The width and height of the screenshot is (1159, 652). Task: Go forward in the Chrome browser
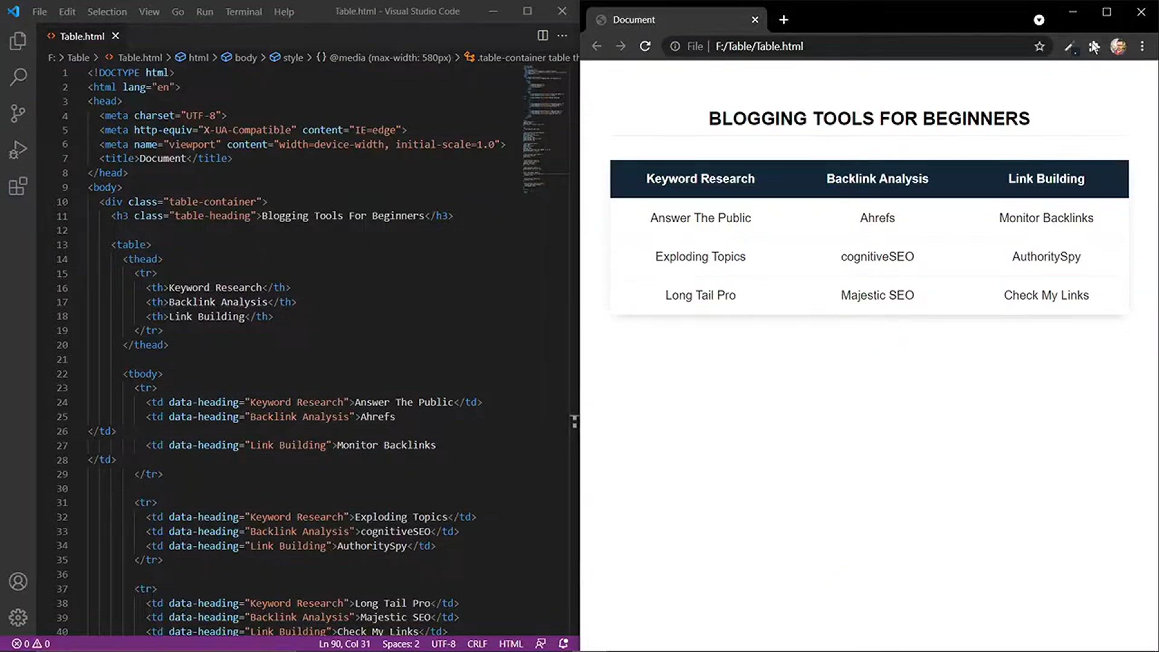coord(621,46)
